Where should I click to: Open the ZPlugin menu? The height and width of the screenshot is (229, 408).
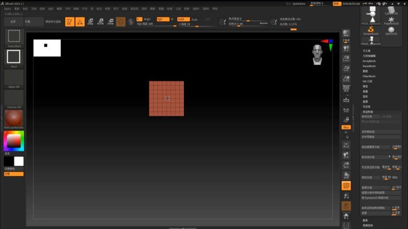[x=196, y=9]
